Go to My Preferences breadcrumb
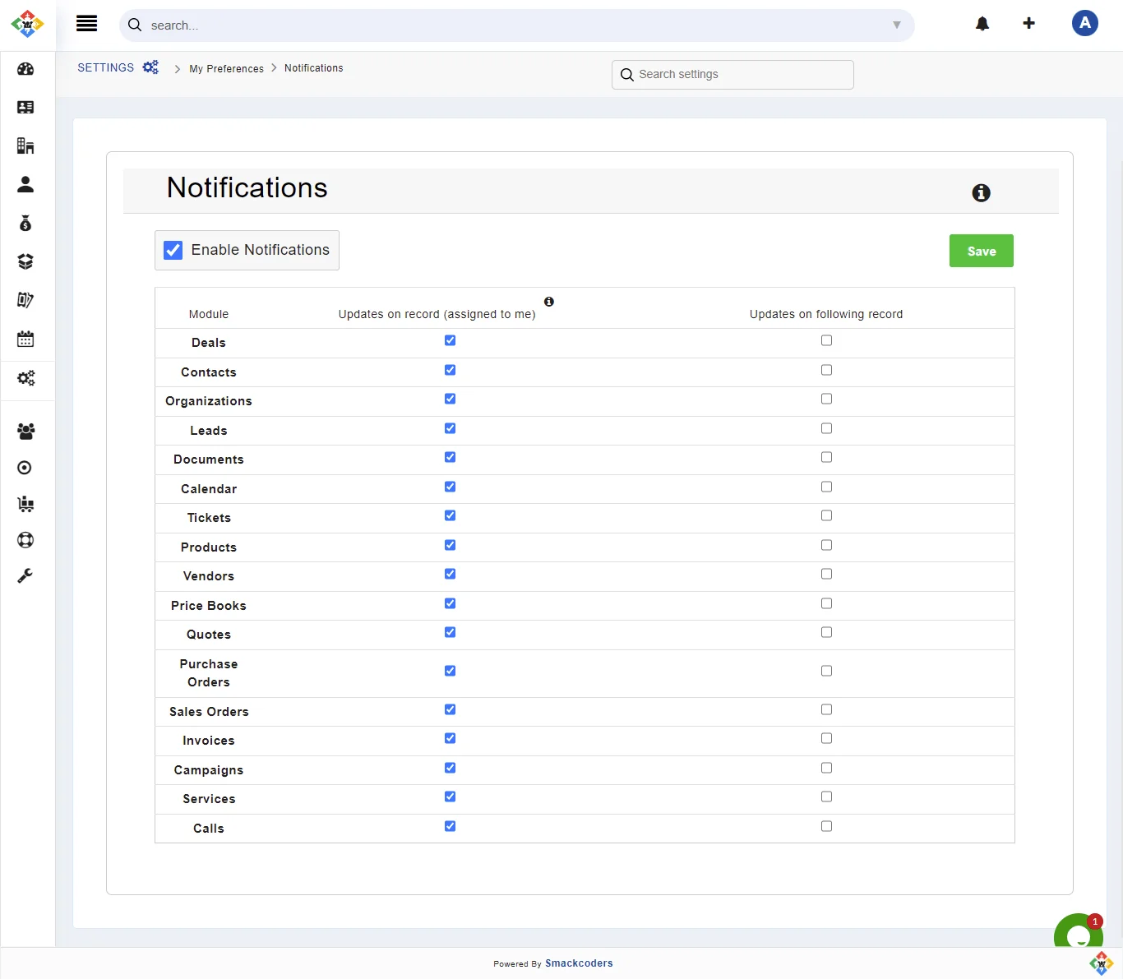1123x979 pixels. pos(226,69)
